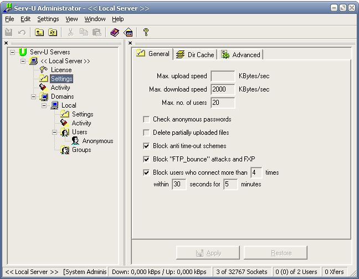Click the '3 of 32767 Sockets' status text

(242, 272)
